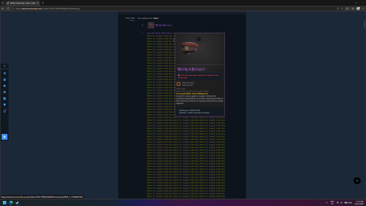
Task: Click the hat item thumbnail beside the plus
Action: 151,25
